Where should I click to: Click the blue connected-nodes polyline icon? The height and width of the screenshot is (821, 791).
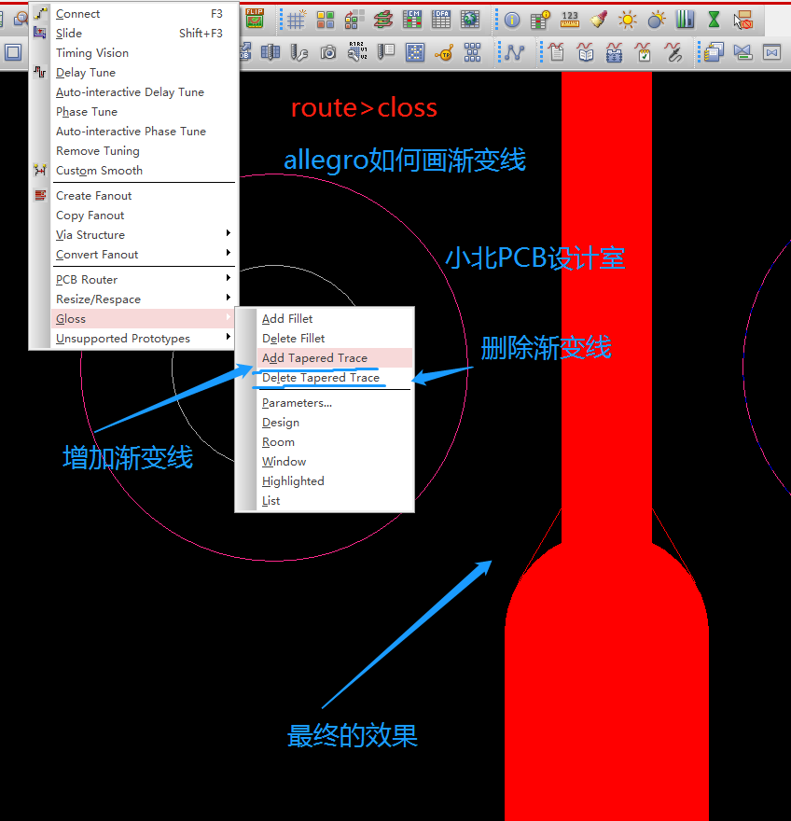514,52
